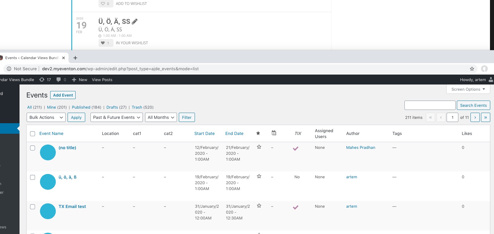Toggle featured star for TX Email test
The image size is (494, 234).
(259, 206)
